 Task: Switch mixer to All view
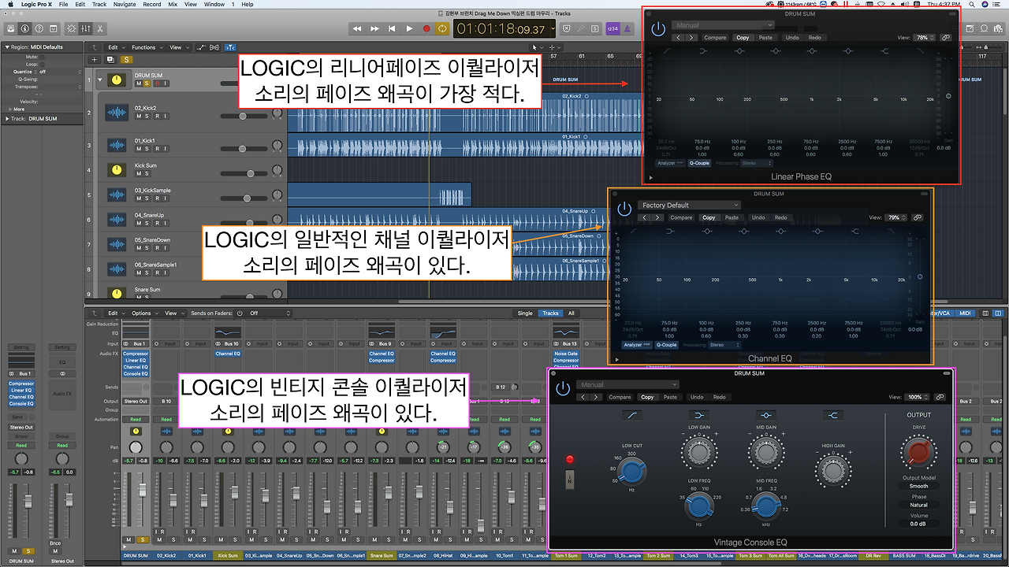pos(572,313)
